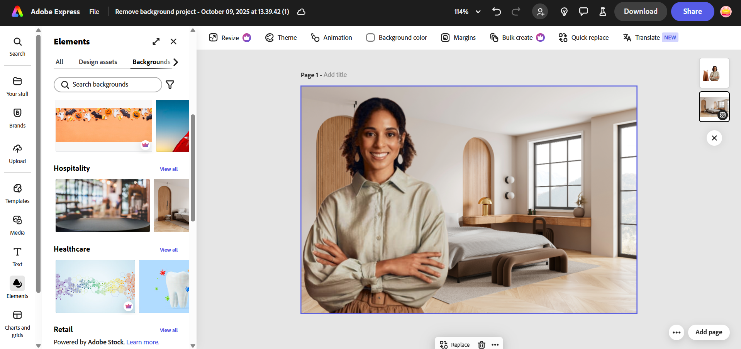
Task: Select the bedroom page thumbnail on the right
Action: 714,106
